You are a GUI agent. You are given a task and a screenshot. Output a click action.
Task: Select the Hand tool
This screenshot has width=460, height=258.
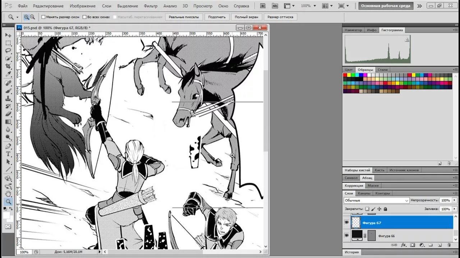point(8,194)
